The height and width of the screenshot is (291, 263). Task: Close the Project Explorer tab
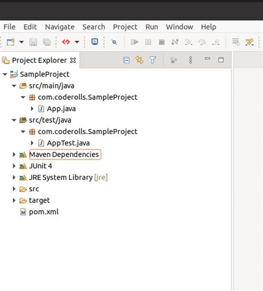tap(73, 60)
